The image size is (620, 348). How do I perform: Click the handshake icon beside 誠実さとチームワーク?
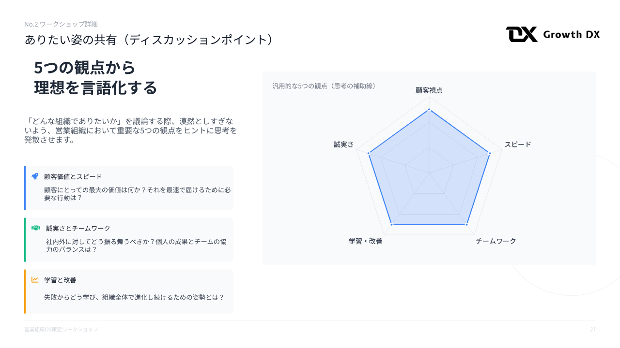tap(36, 228)
